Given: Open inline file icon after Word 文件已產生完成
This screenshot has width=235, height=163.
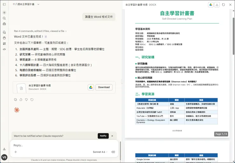Looking at the screenshot, I should (46, 37).
